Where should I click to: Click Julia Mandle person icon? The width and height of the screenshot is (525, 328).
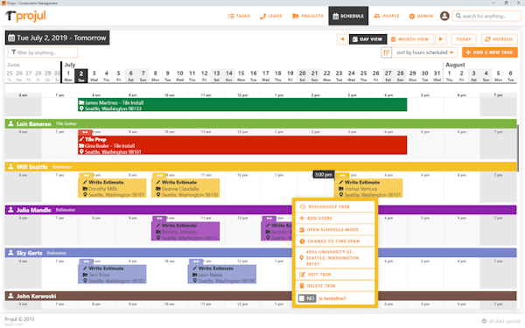click(10, 210)
